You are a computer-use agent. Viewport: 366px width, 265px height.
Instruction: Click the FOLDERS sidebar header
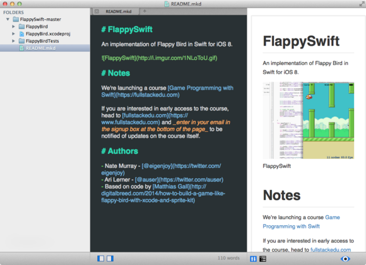(x=13, y=13)
